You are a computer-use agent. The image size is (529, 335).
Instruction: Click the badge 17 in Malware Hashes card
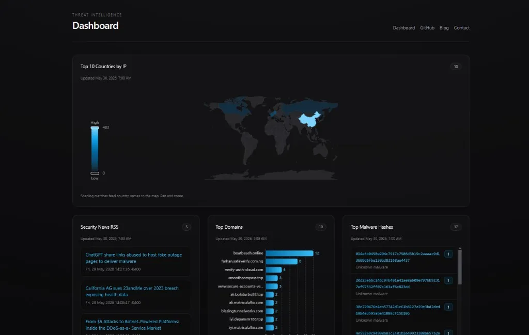(456, 227)
